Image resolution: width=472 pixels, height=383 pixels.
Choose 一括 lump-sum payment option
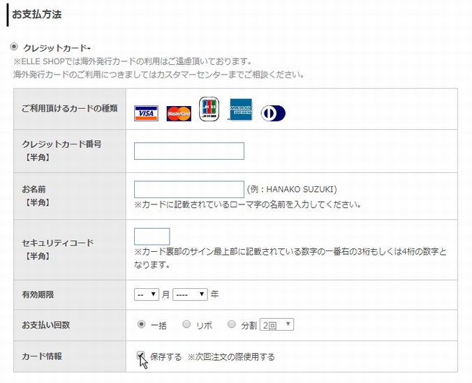(x=141, y=324)
